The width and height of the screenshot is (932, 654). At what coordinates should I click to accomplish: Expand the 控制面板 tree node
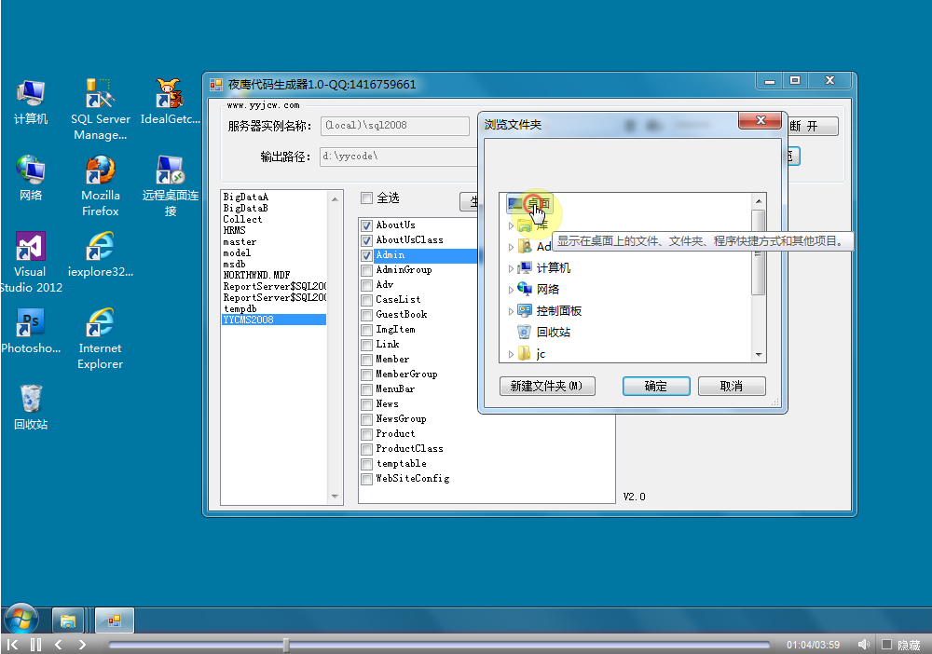click(511, 310)
